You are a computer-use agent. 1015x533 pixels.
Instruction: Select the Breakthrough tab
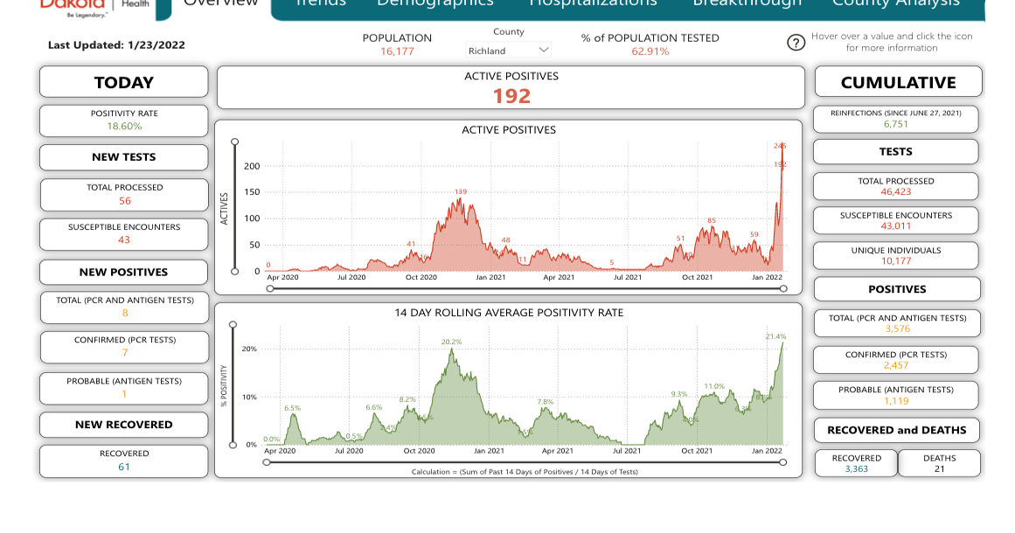pos(747,4)
